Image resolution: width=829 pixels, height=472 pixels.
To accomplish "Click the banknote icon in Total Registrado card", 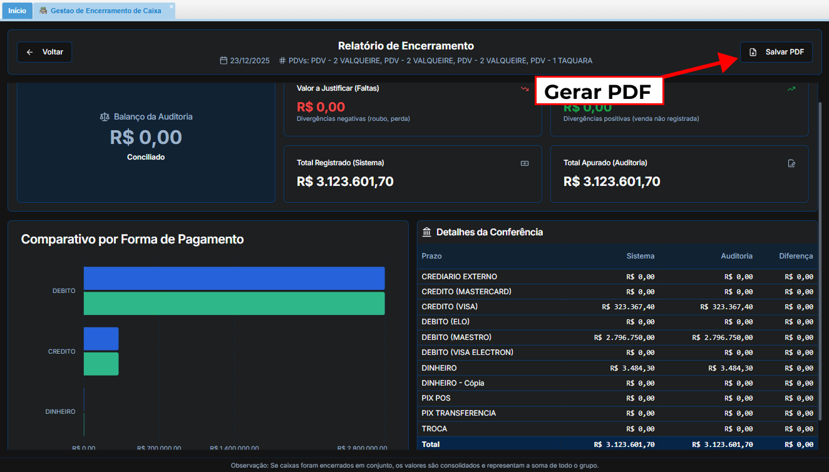I will [x=525, y=163].
